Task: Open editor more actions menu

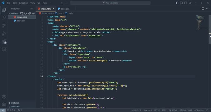Action: coord(207,9)
